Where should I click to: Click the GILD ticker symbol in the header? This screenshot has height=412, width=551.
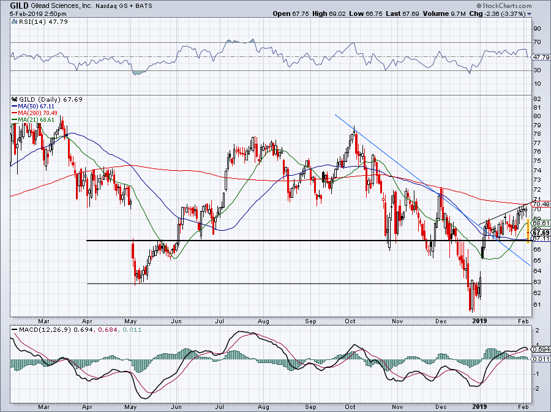(x=20, y=6)
